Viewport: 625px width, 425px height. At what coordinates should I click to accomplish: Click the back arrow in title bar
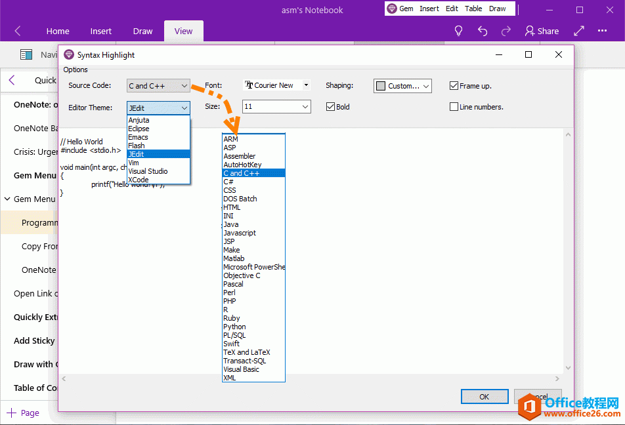(18, 31)
